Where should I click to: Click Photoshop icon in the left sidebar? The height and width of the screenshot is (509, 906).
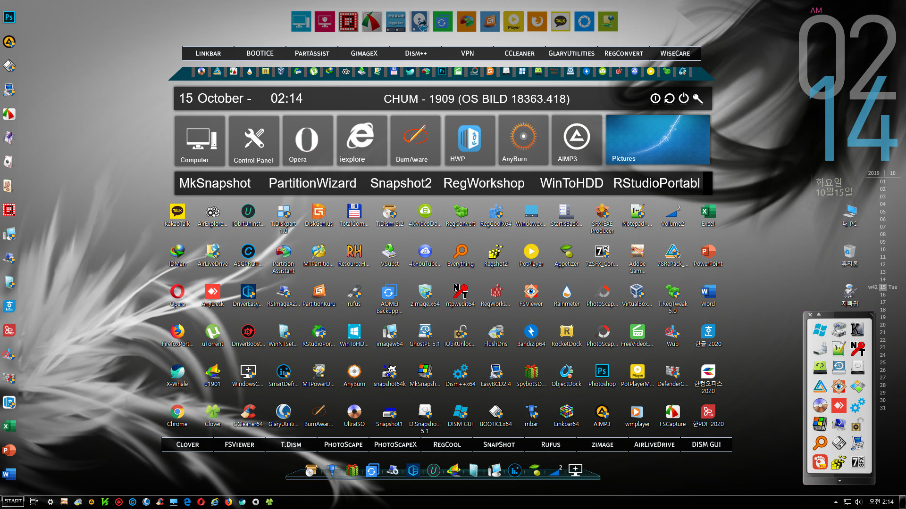pyautogui.click(x=9, y=17)
